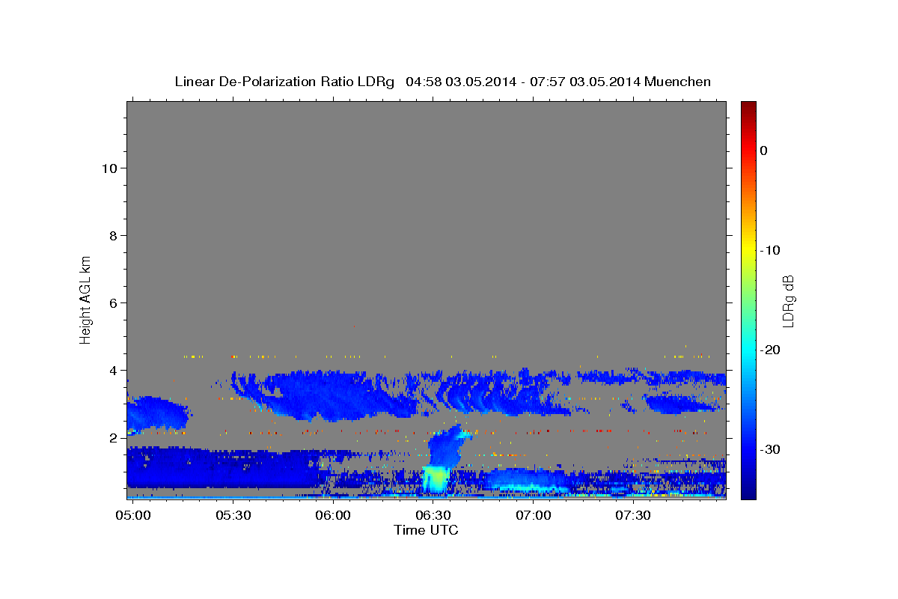This screenshot has height=599, width=898.
Task: Select the 'Muenchen' location label in title
Action: tap(678, 82)
